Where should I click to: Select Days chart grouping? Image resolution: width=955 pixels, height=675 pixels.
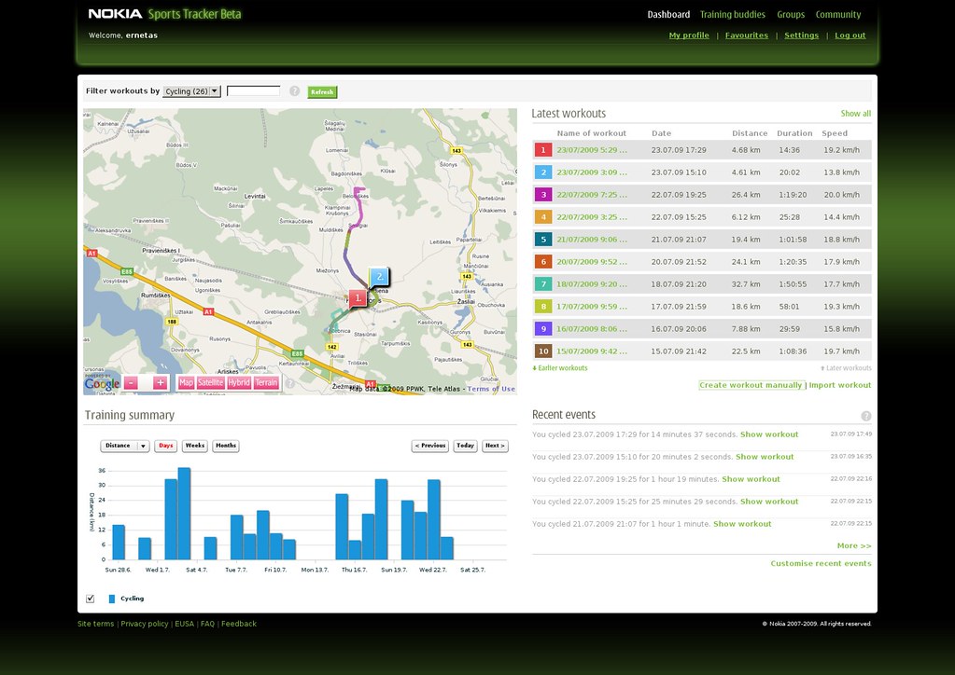[165, 446]
